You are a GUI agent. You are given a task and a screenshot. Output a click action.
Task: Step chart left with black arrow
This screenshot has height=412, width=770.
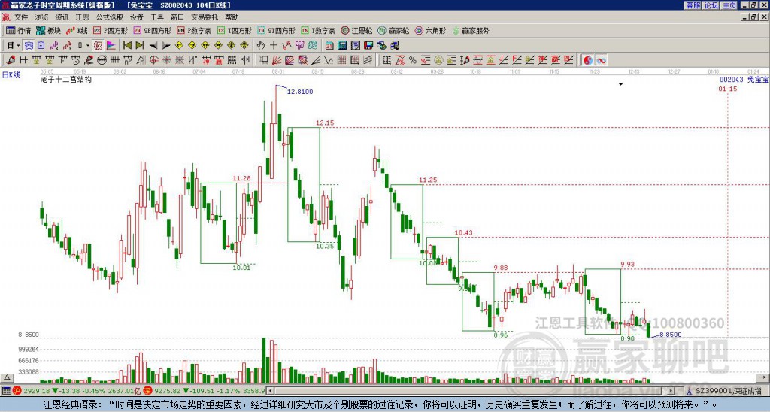(153, 46)
